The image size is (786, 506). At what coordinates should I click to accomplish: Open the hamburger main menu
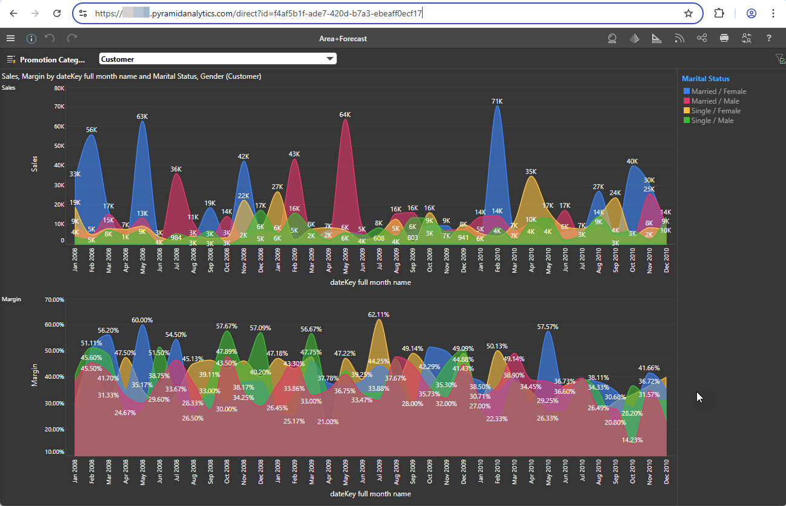pos(10,38)
